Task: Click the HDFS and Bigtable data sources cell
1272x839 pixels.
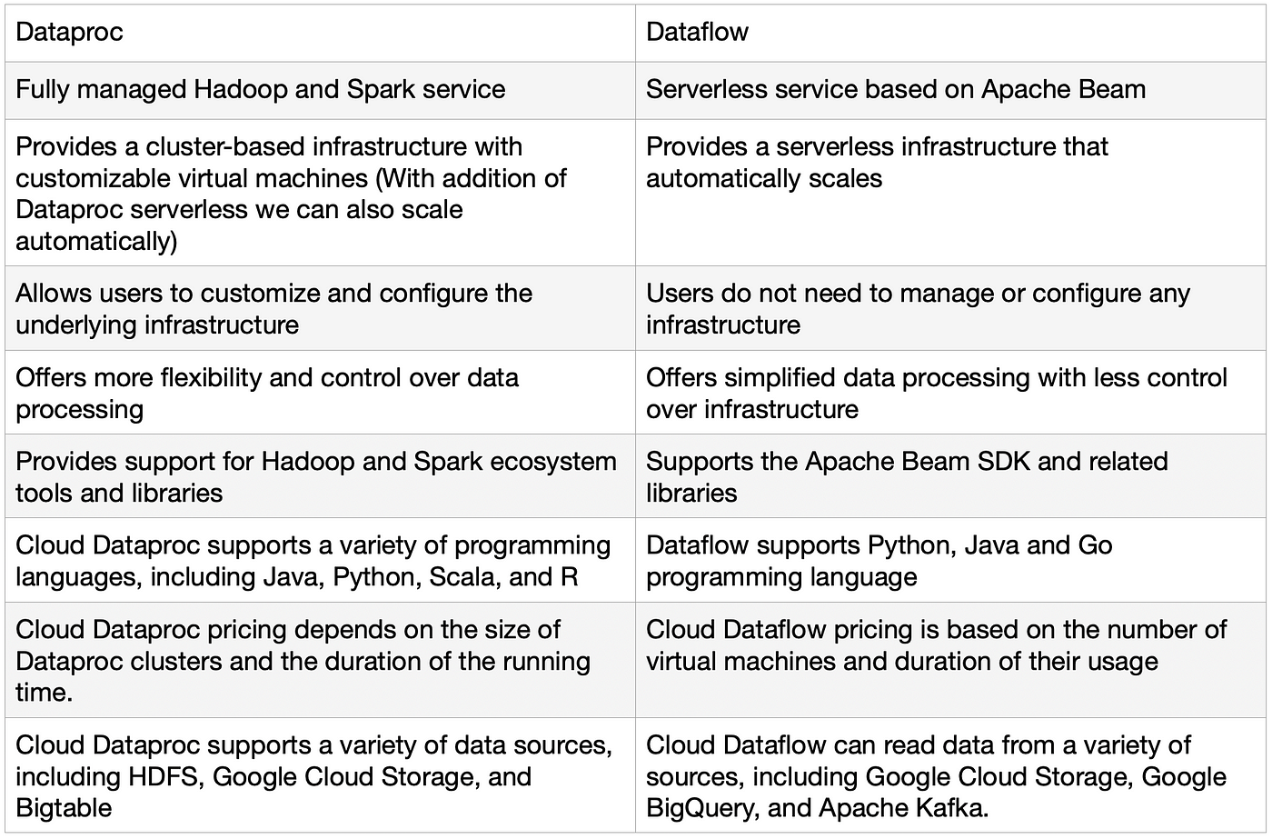Action: [x=320, y=774]
